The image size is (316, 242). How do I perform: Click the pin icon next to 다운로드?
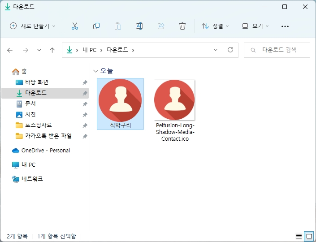(x=85, y=93)
